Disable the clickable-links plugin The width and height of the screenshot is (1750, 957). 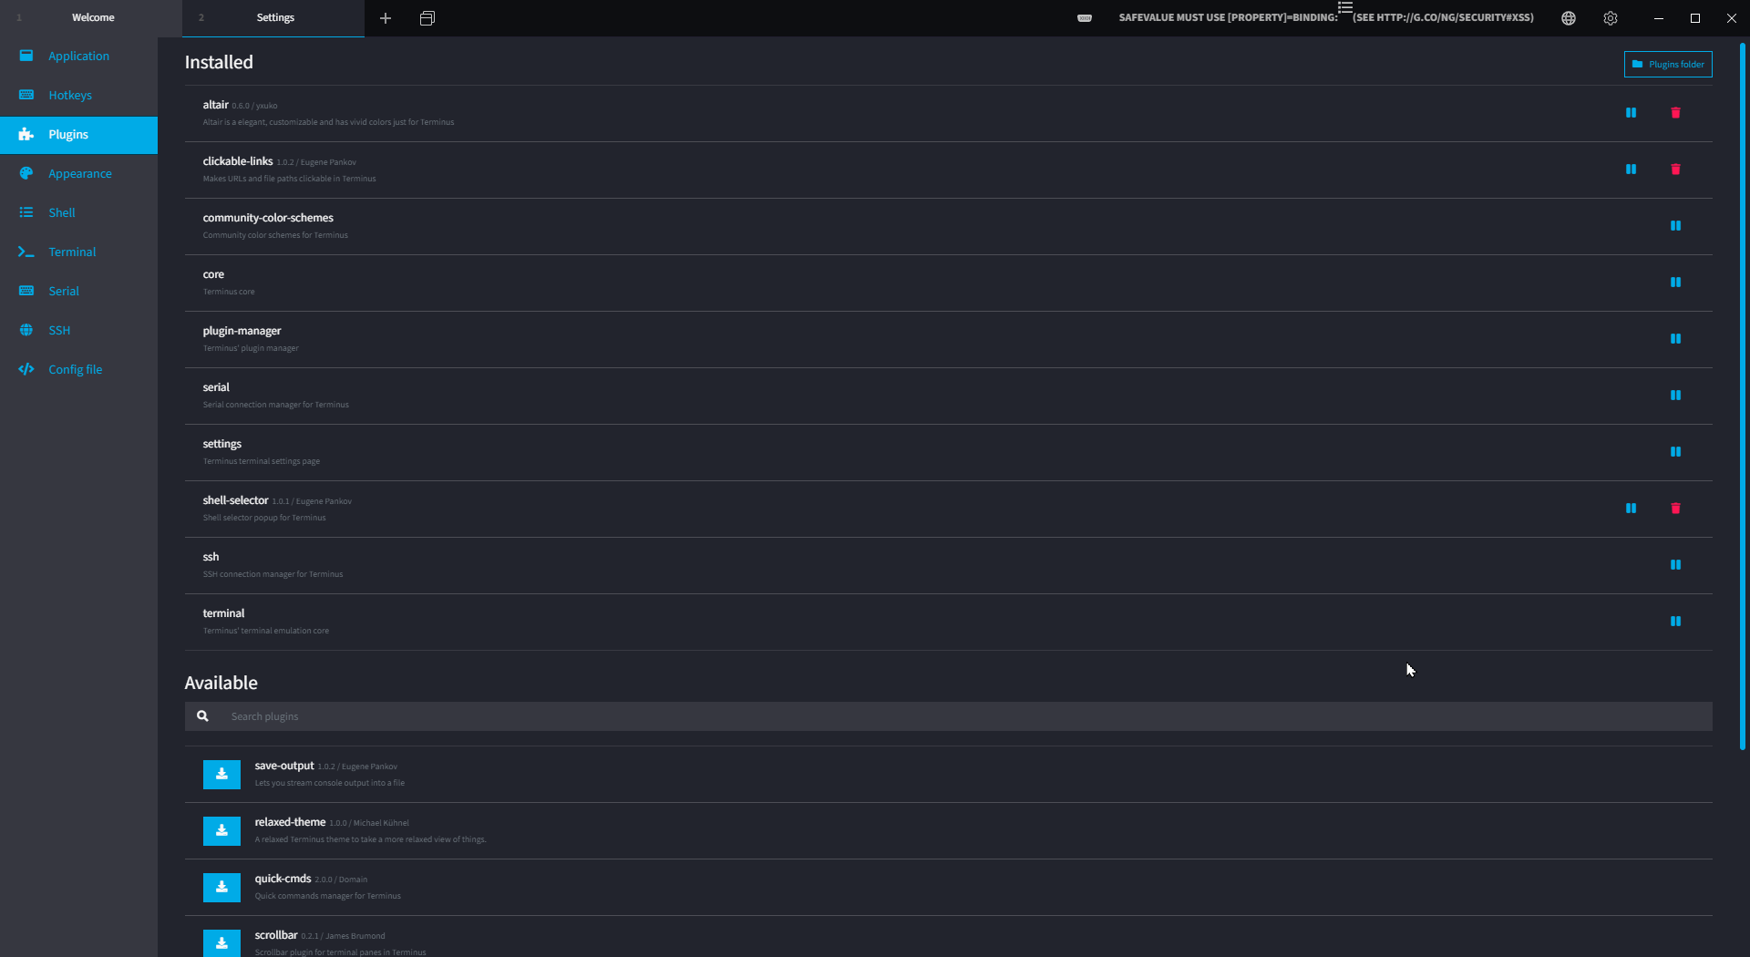point(1631,169)
